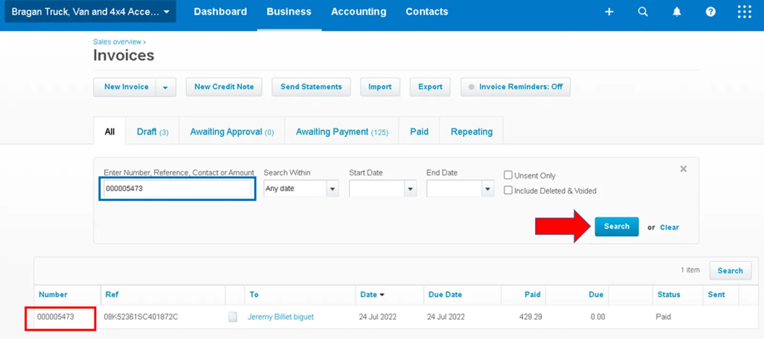
Task: Click the End Date input field
Action: 454,189
